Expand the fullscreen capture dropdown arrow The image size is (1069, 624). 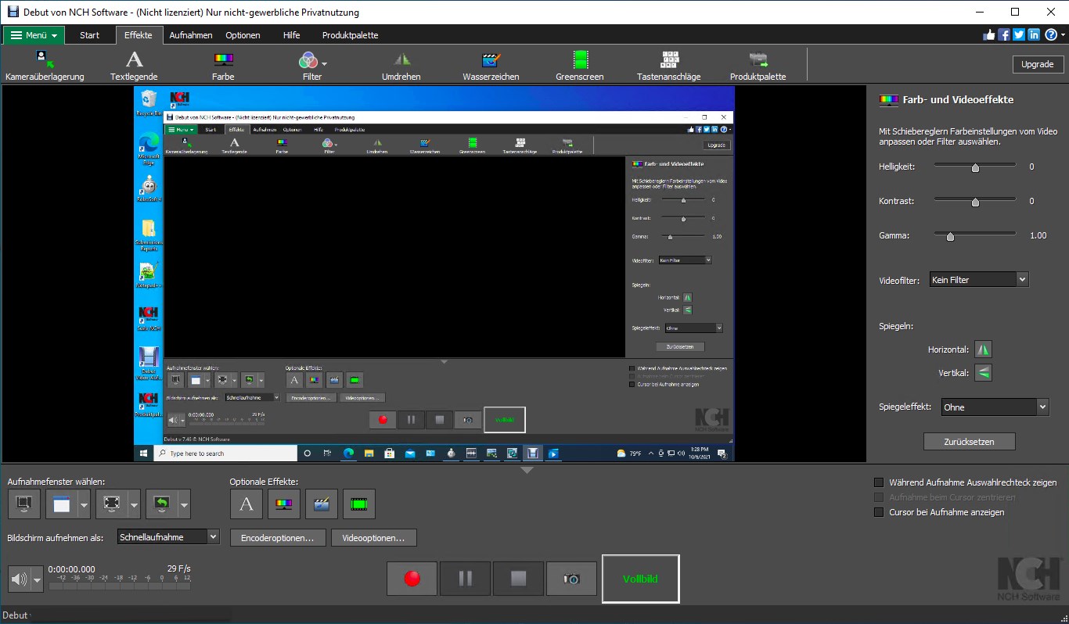click(x=134, y=504)
